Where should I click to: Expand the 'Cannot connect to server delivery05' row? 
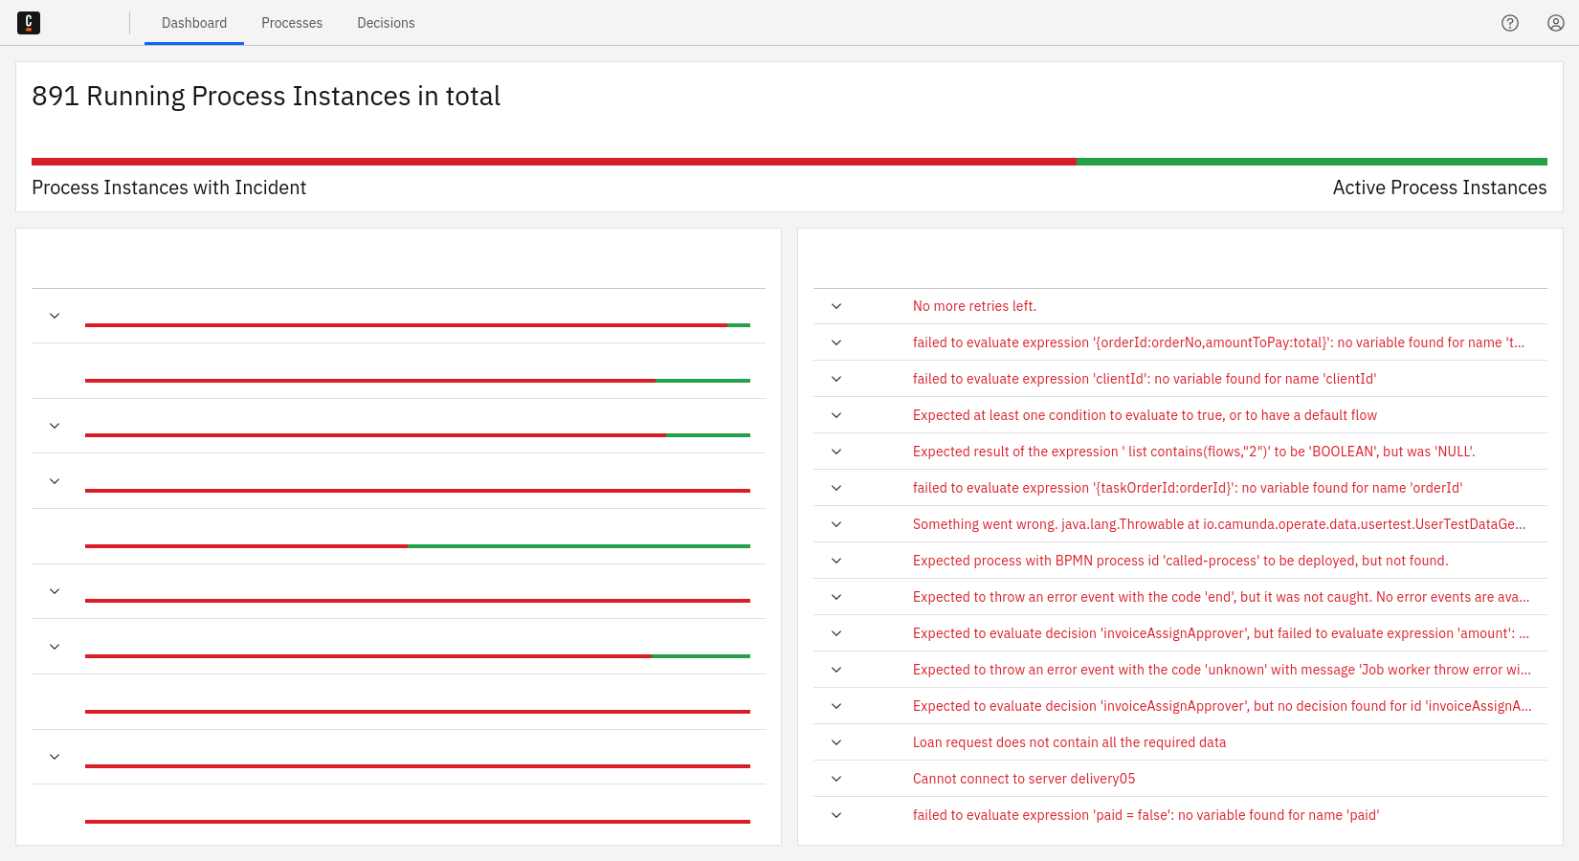(836, 779)
